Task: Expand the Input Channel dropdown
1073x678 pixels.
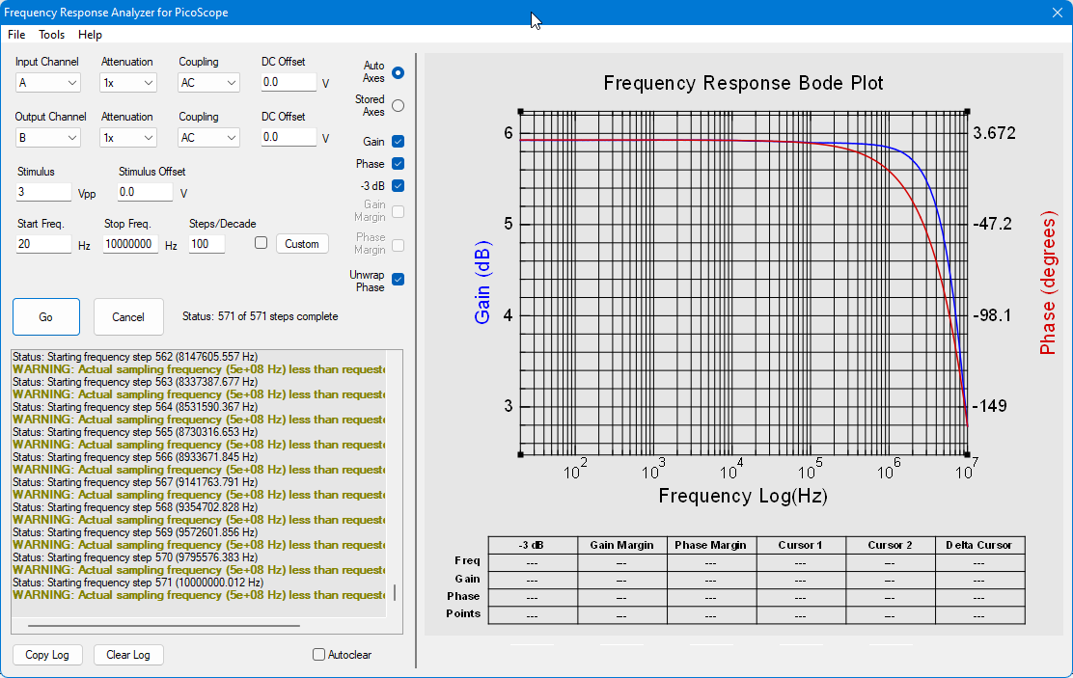Action: [47, 83]
